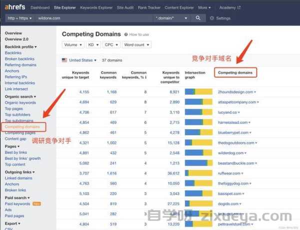This screenshot has width=300, height=230.
Task: Open the Volume filter dropdown
Action: click(x=73, y=45)
